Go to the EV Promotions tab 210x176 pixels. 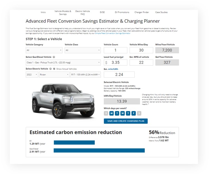pos(122,12)
